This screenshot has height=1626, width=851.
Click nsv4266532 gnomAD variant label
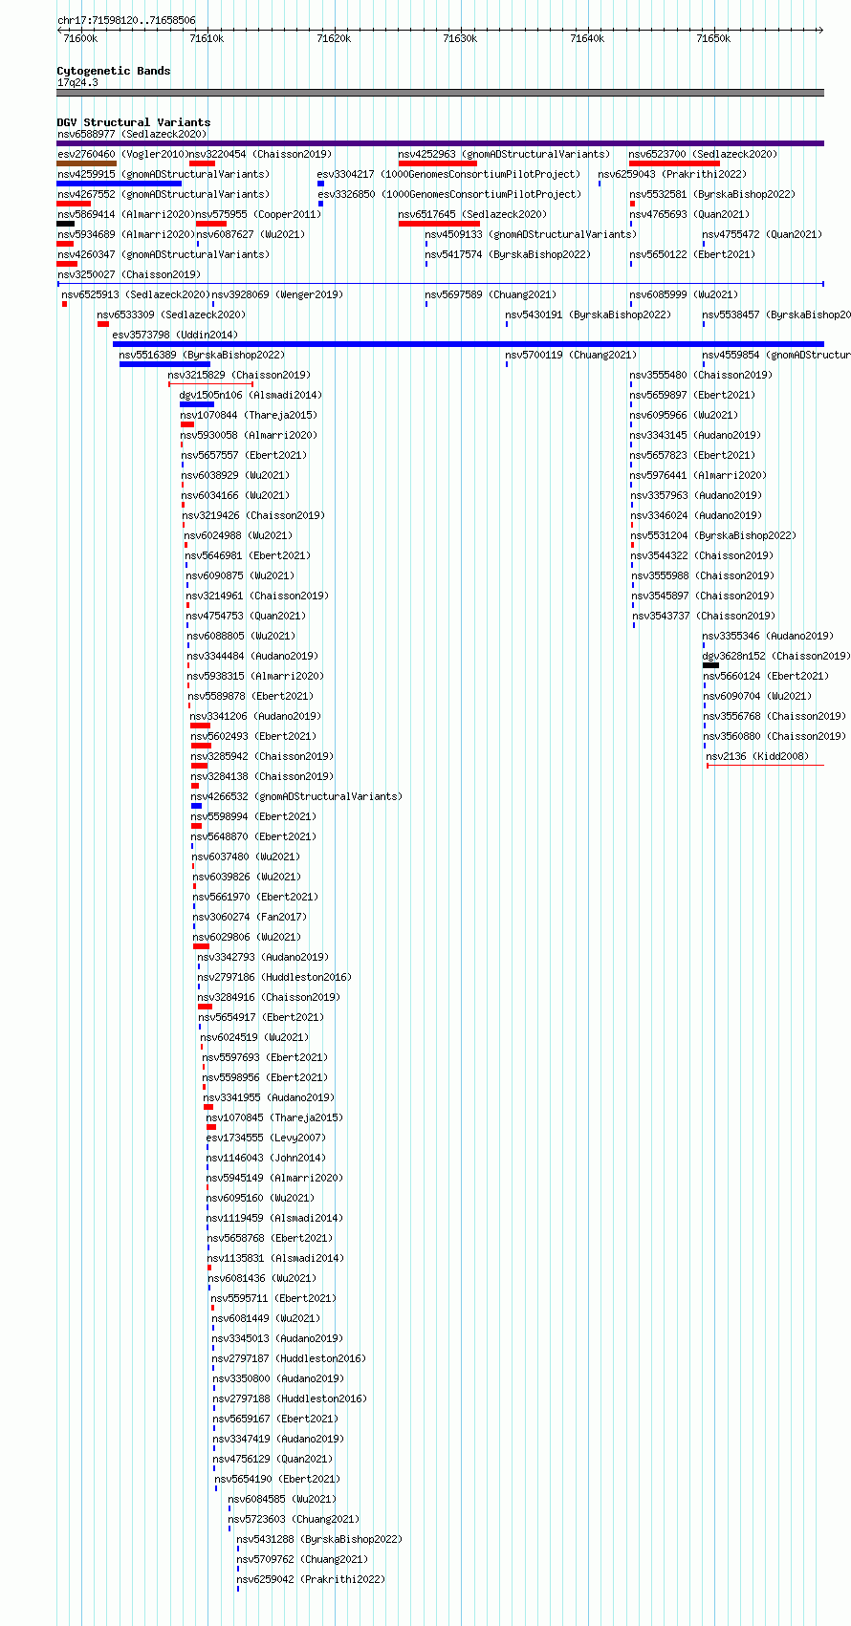tap(296, 797)
